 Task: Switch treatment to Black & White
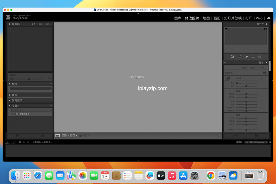pos(253,68)
